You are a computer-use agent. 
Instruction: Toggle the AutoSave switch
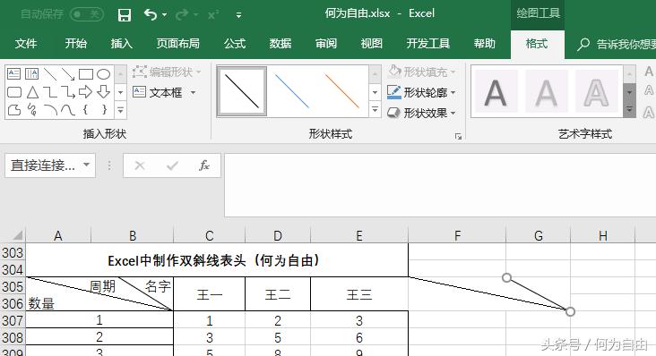pyautogui.click(x=87, y=14)
